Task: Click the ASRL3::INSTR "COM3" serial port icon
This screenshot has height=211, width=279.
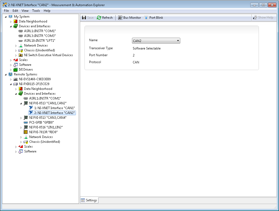Action: [21, 36]
